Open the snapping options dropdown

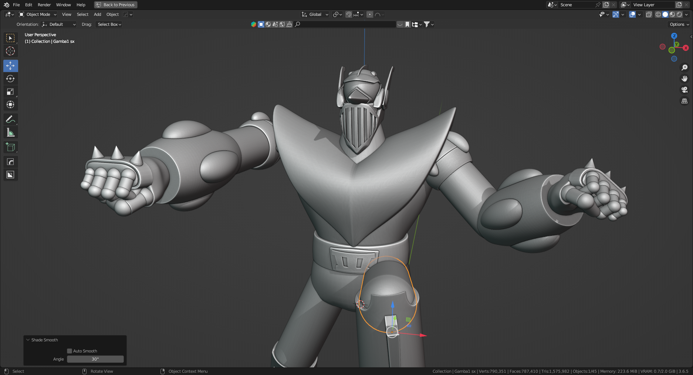358,14
